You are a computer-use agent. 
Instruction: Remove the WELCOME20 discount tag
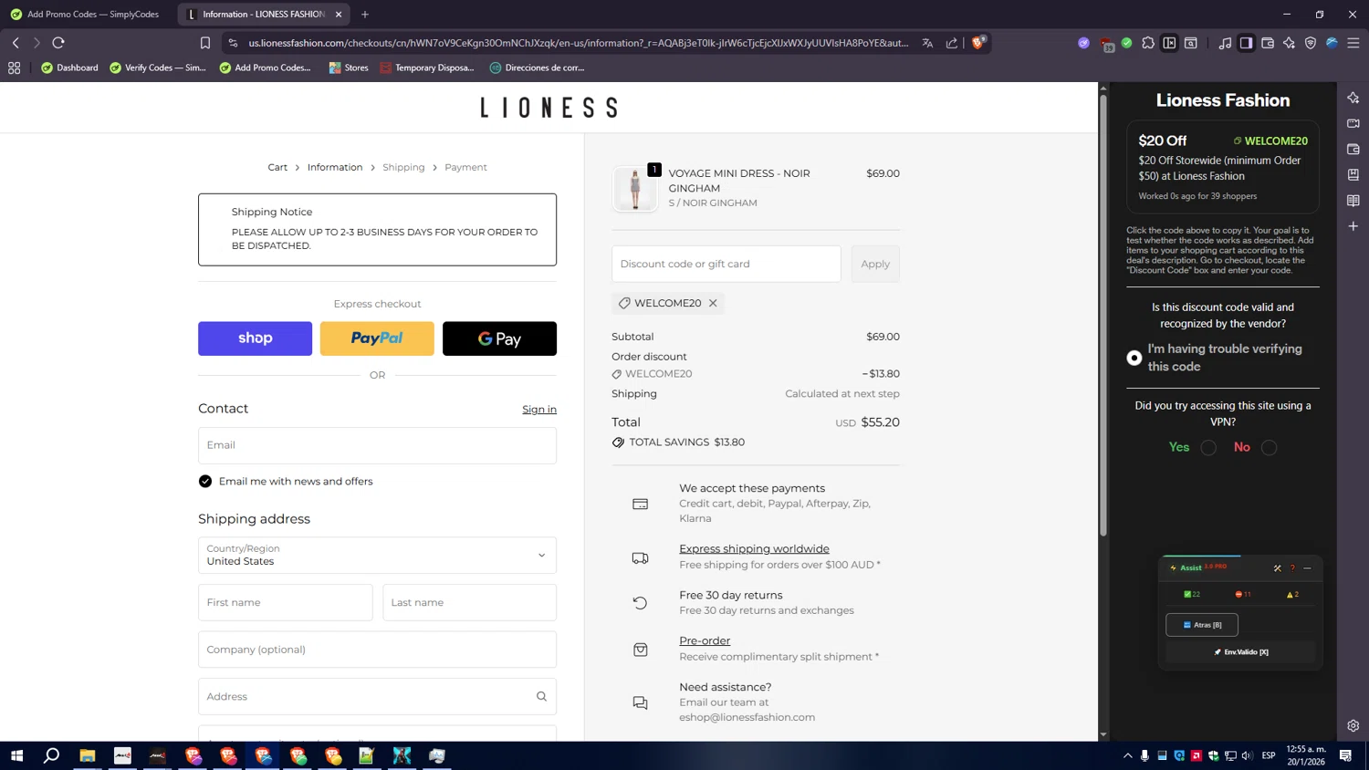click(713, 303)
